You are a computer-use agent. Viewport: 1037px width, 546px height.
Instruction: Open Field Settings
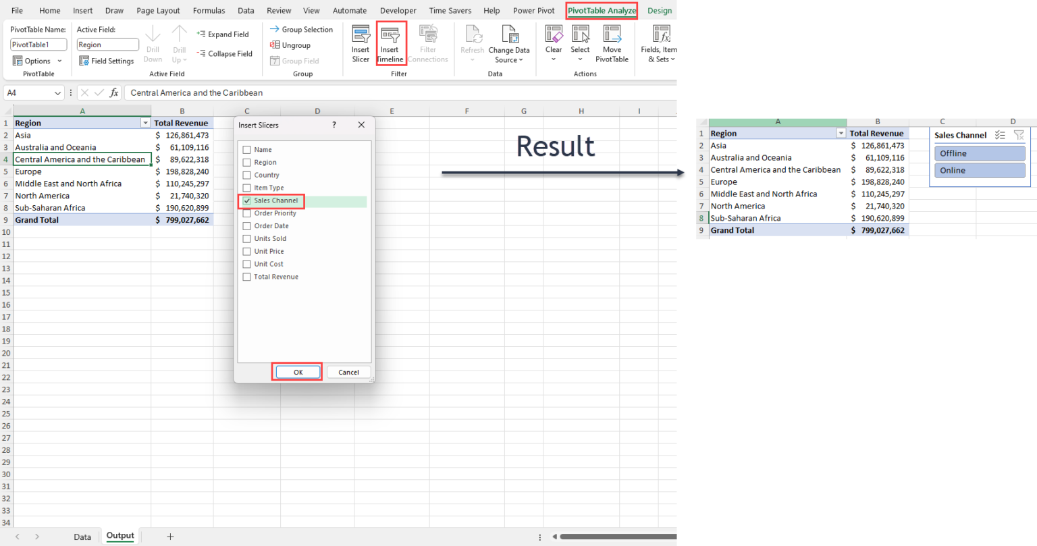coord(107,61)
